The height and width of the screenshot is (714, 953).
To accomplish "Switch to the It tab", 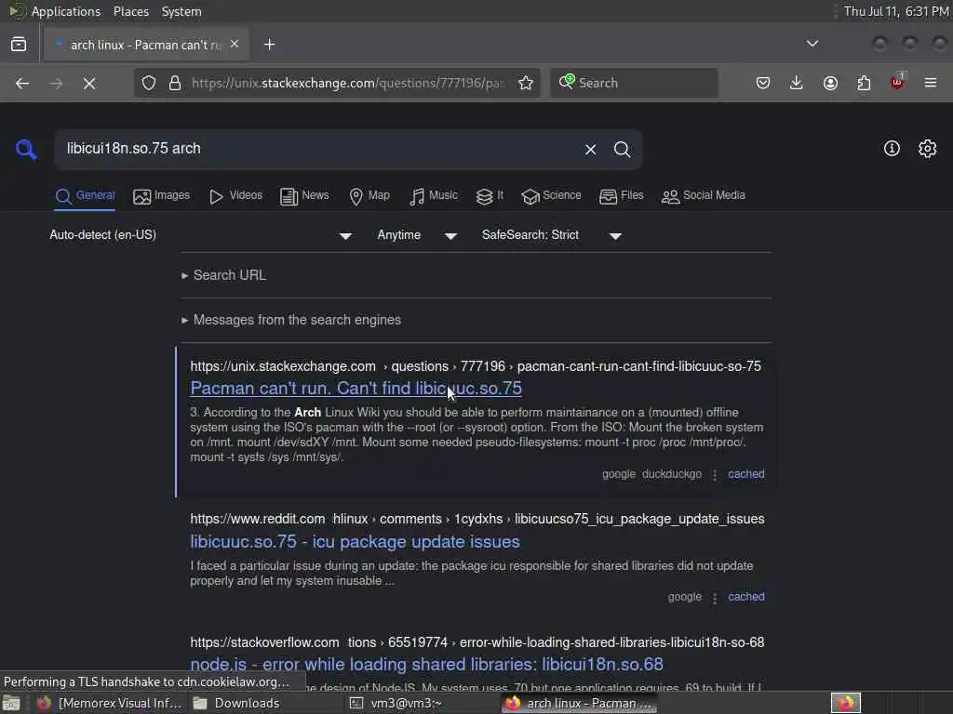I will [x=490, y=196].
